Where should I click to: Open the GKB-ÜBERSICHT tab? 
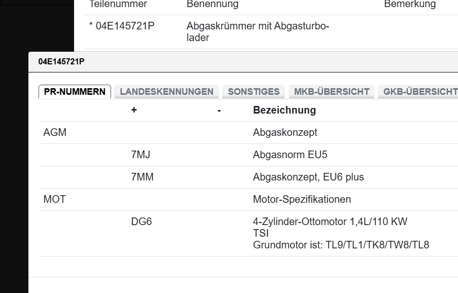(x=419, y=91)
